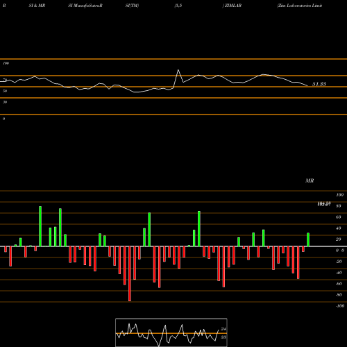
Task: Click the 100 label on the left RSI axis
Action: click(x=6, y=63)
